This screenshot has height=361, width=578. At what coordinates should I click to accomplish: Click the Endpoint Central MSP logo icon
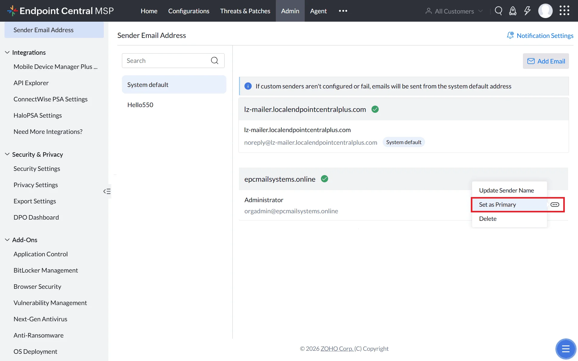[12, 11]
